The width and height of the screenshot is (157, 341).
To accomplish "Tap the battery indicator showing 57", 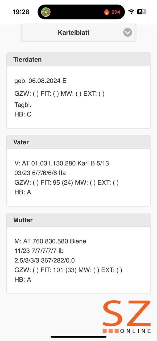I will [141, 12].
